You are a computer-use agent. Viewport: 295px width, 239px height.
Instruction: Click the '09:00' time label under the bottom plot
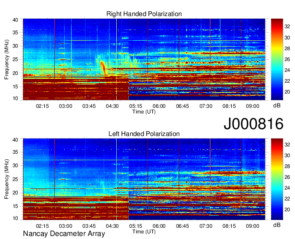pos(252,226)
